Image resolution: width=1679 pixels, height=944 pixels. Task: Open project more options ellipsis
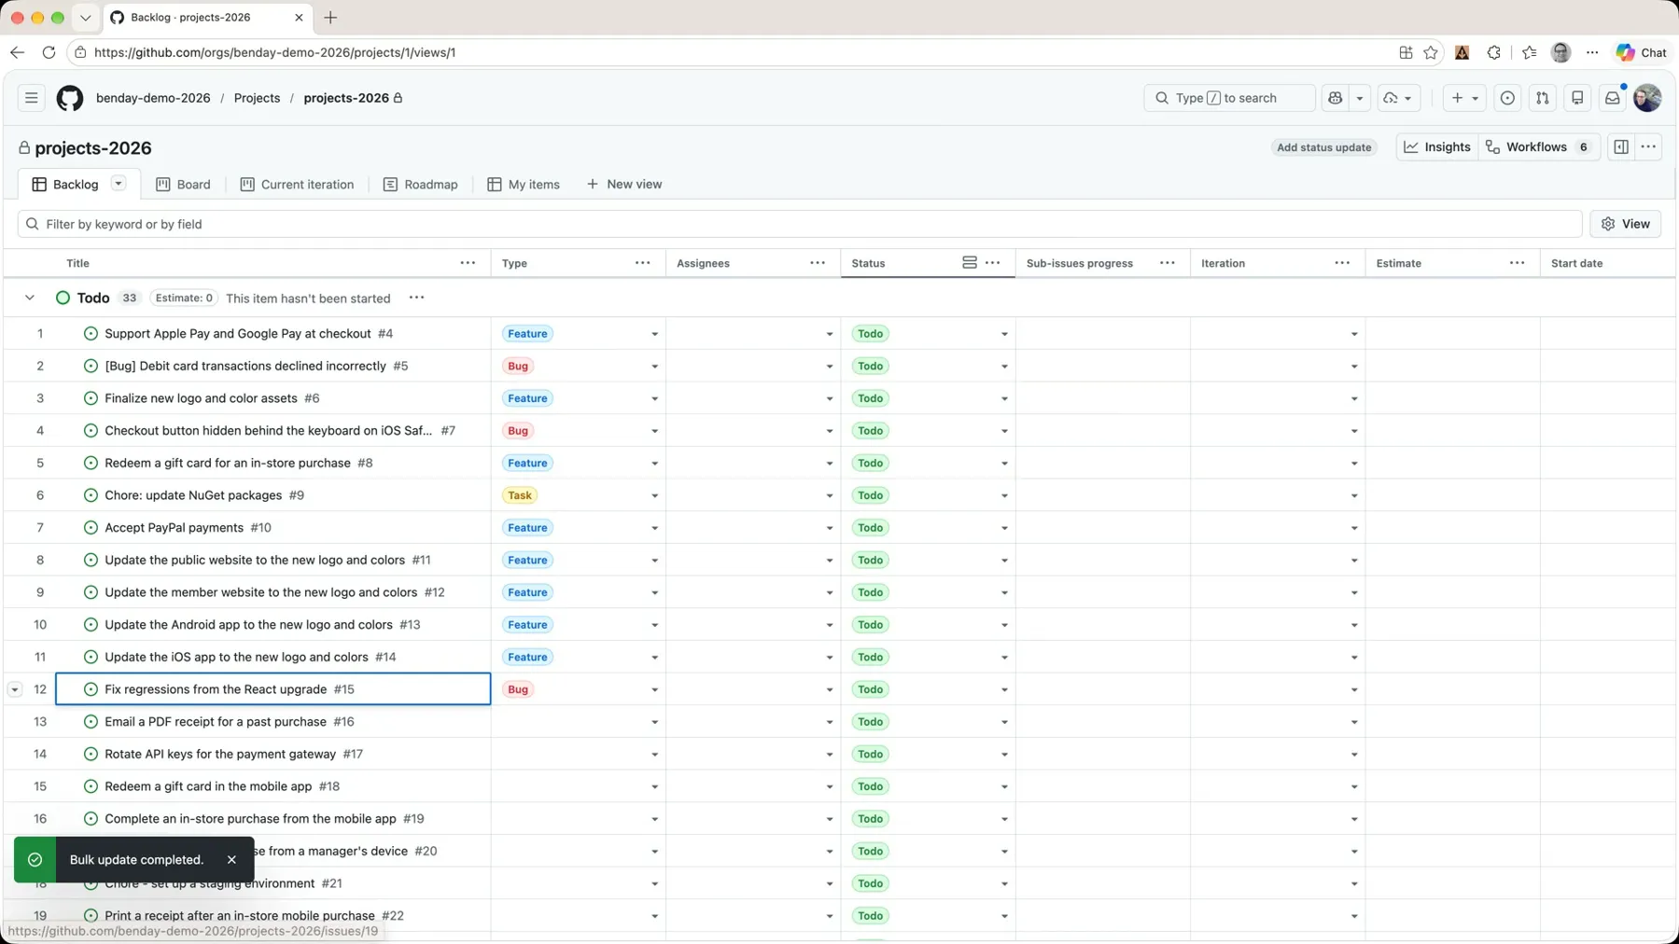[x=1649, y=146]
